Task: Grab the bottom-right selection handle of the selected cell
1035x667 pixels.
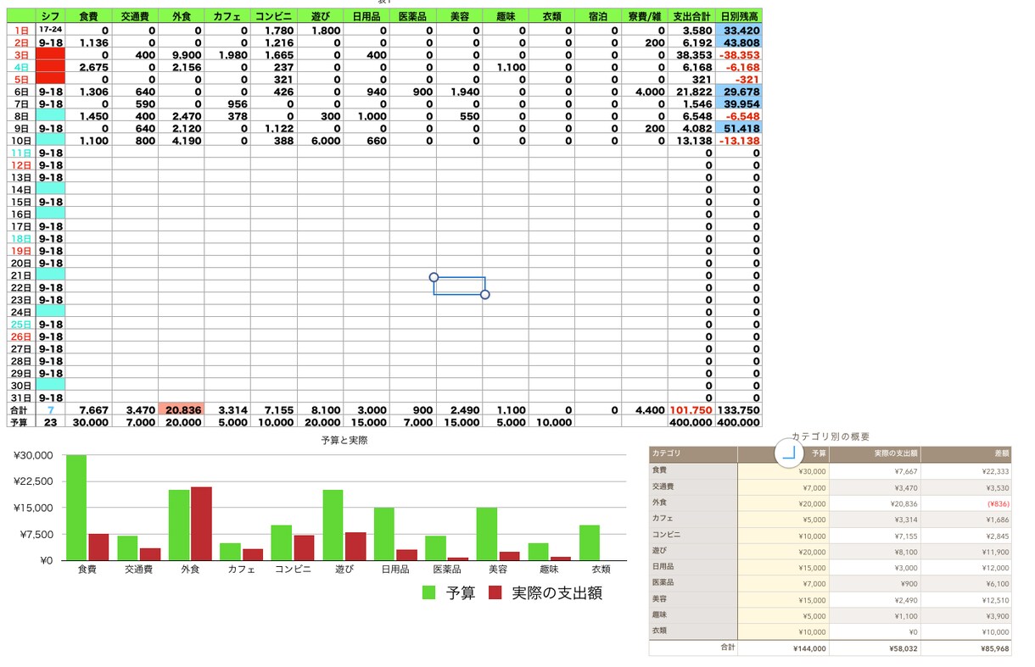Action: coord(485,295)
